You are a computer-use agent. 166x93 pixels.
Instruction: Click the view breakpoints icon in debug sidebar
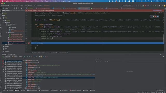pyautogui.click(x=3, y=64)
